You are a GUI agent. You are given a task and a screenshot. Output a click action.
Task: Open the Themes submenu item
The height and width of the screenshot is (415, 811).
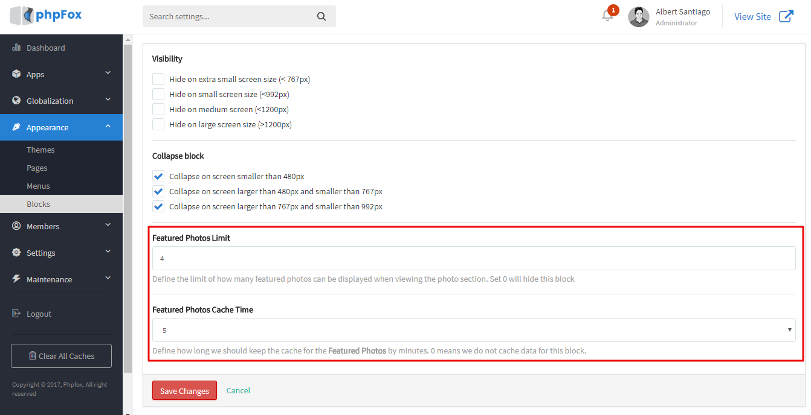40,150
